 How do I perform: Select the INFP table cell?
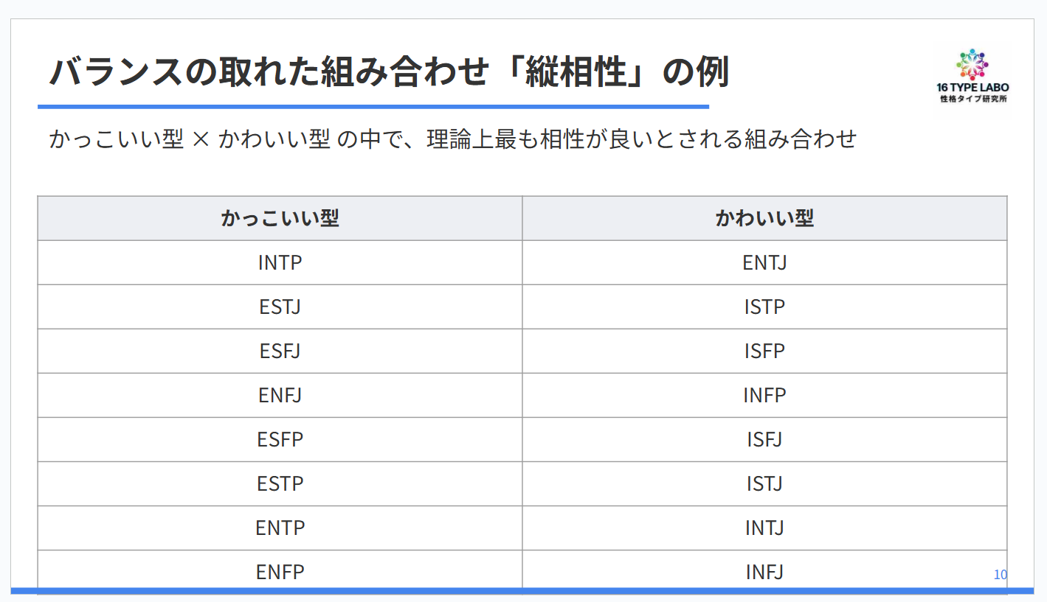764,395
